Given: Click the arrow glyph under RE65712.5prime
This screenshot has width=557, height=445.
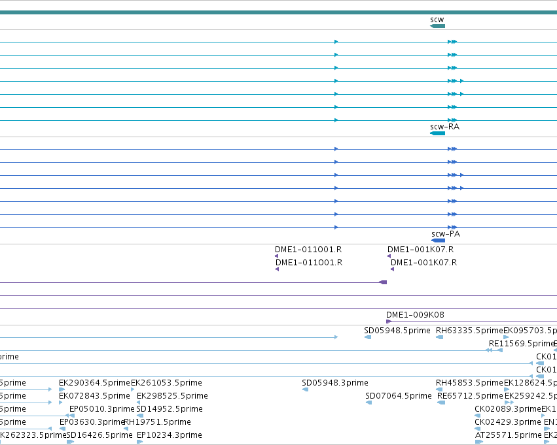Looking at the screenshot, I should [x=441, y=403].
